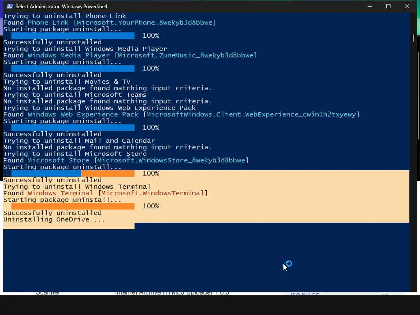Click the 100% label beside the orange progress bar
Screen dimensions: 420x315
tap(151, 206)
